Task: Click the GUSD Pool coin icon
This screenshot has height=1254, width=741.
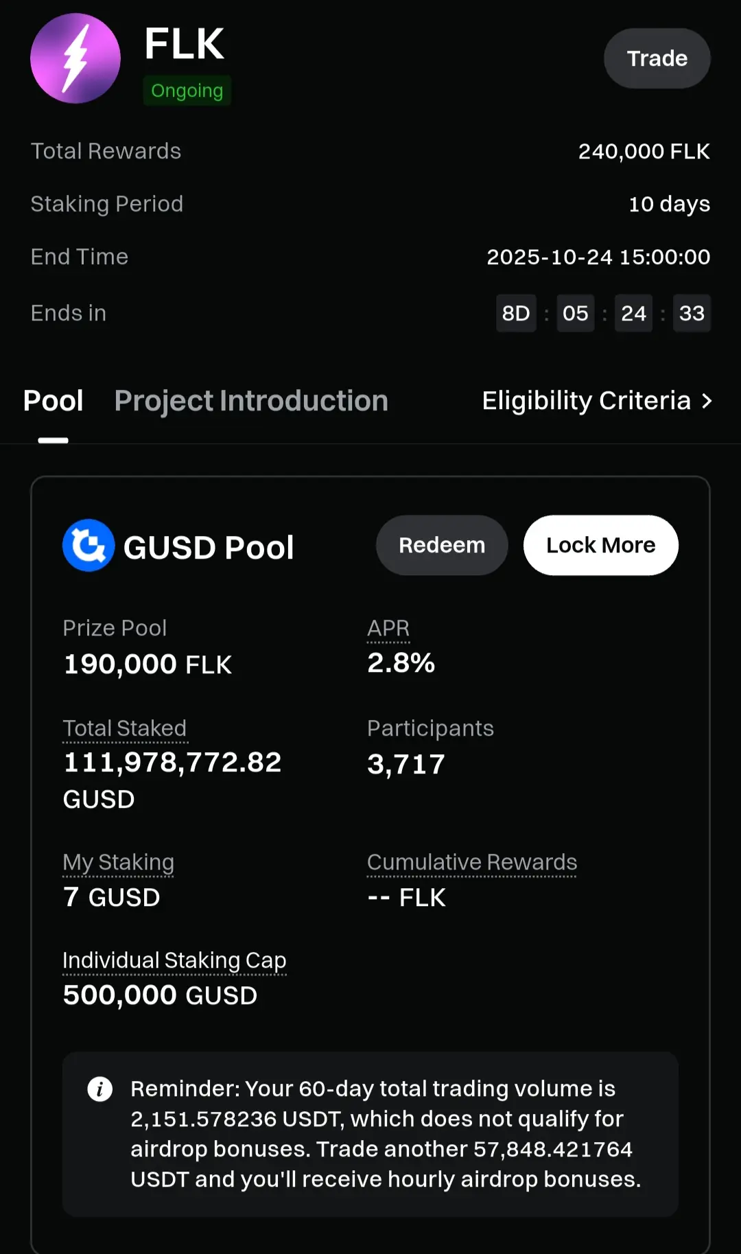Action: tap(89, 545)
